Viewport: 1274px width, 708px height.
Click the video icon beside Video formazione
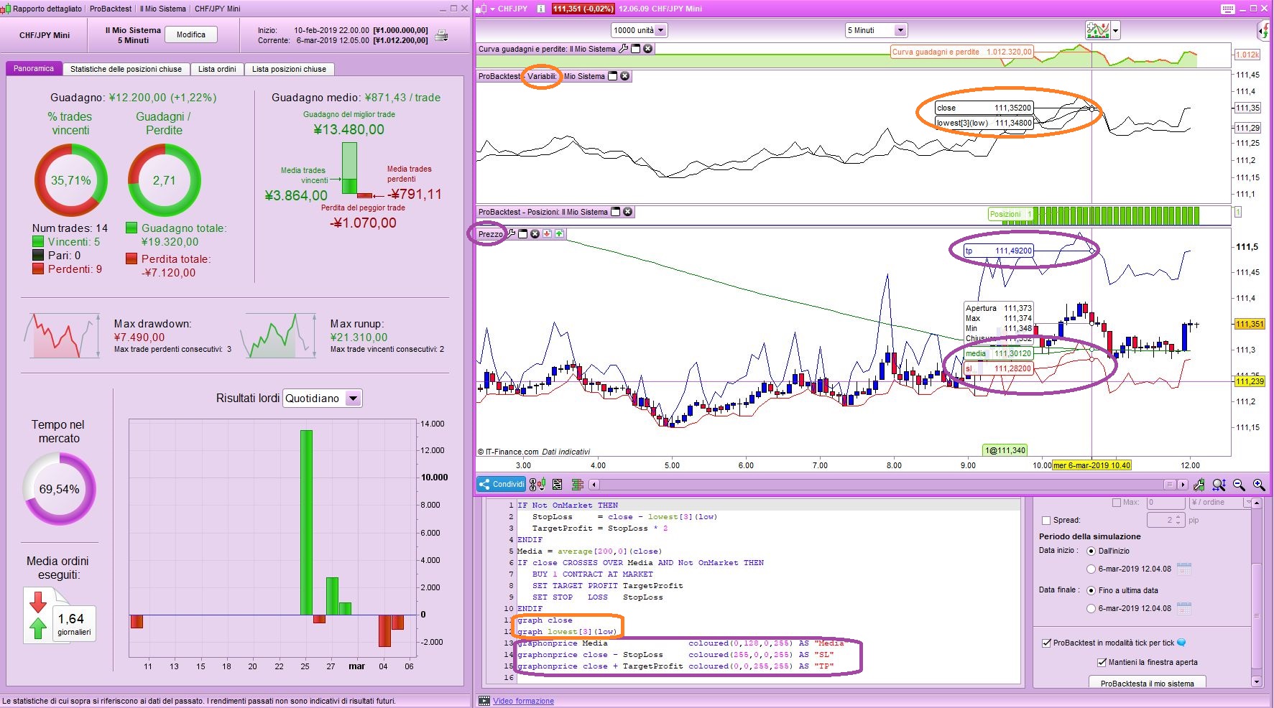[484, 701]
